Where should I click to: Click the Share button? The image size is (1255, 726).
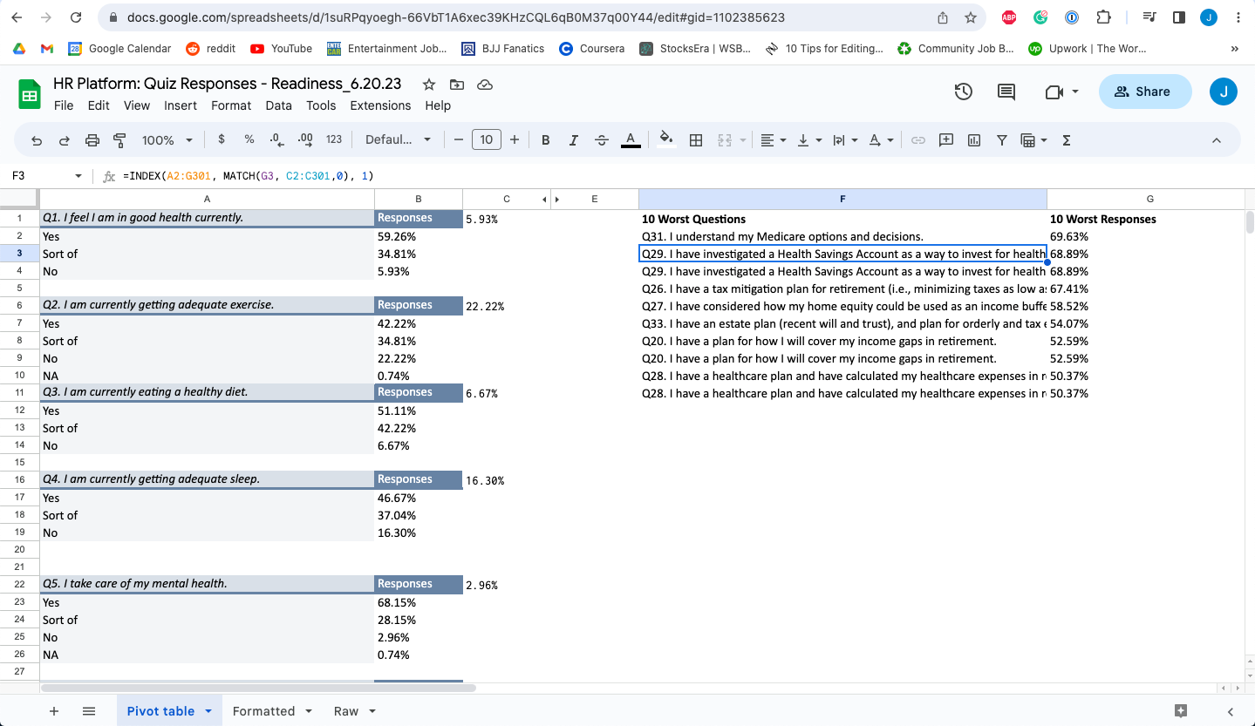(1144, 92)
